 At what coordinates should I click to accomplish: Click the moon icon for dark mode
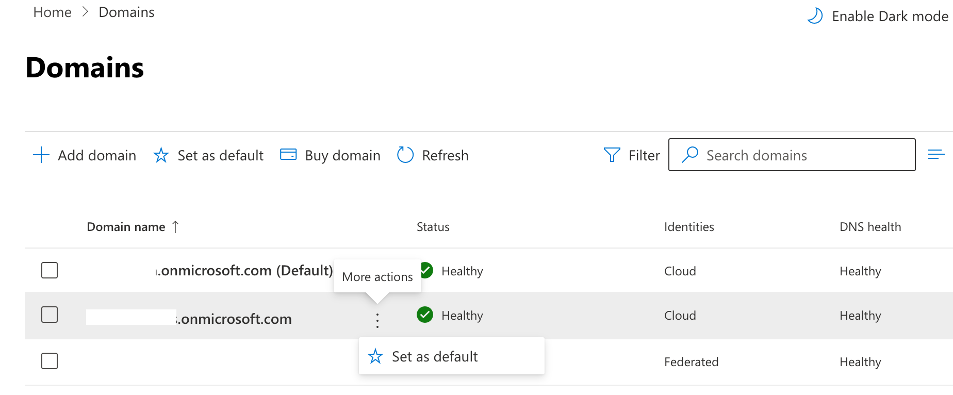(815, 16)
